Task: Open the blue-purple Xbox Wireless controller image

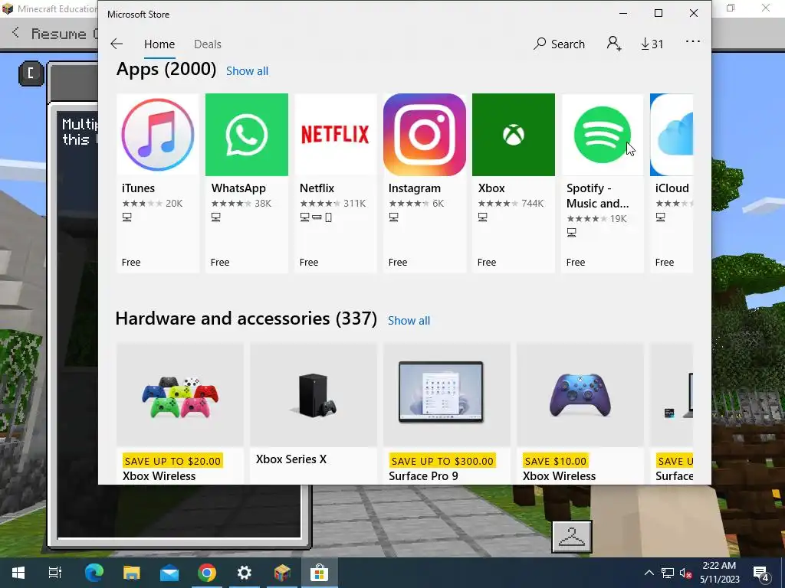Action: pos(580,395)
